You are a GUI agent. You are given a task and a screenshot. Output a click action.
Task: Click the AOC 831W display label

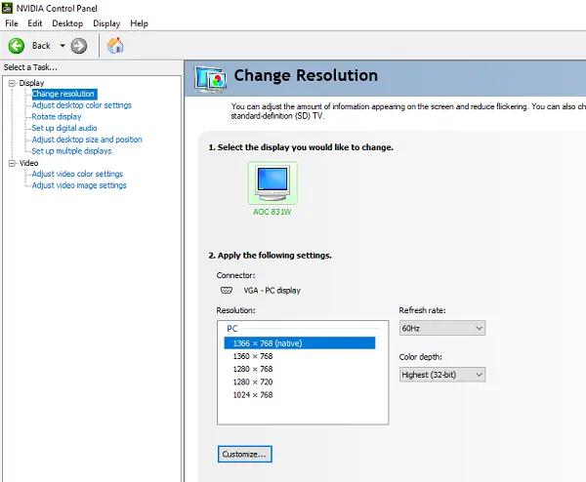tap(272, 212)
